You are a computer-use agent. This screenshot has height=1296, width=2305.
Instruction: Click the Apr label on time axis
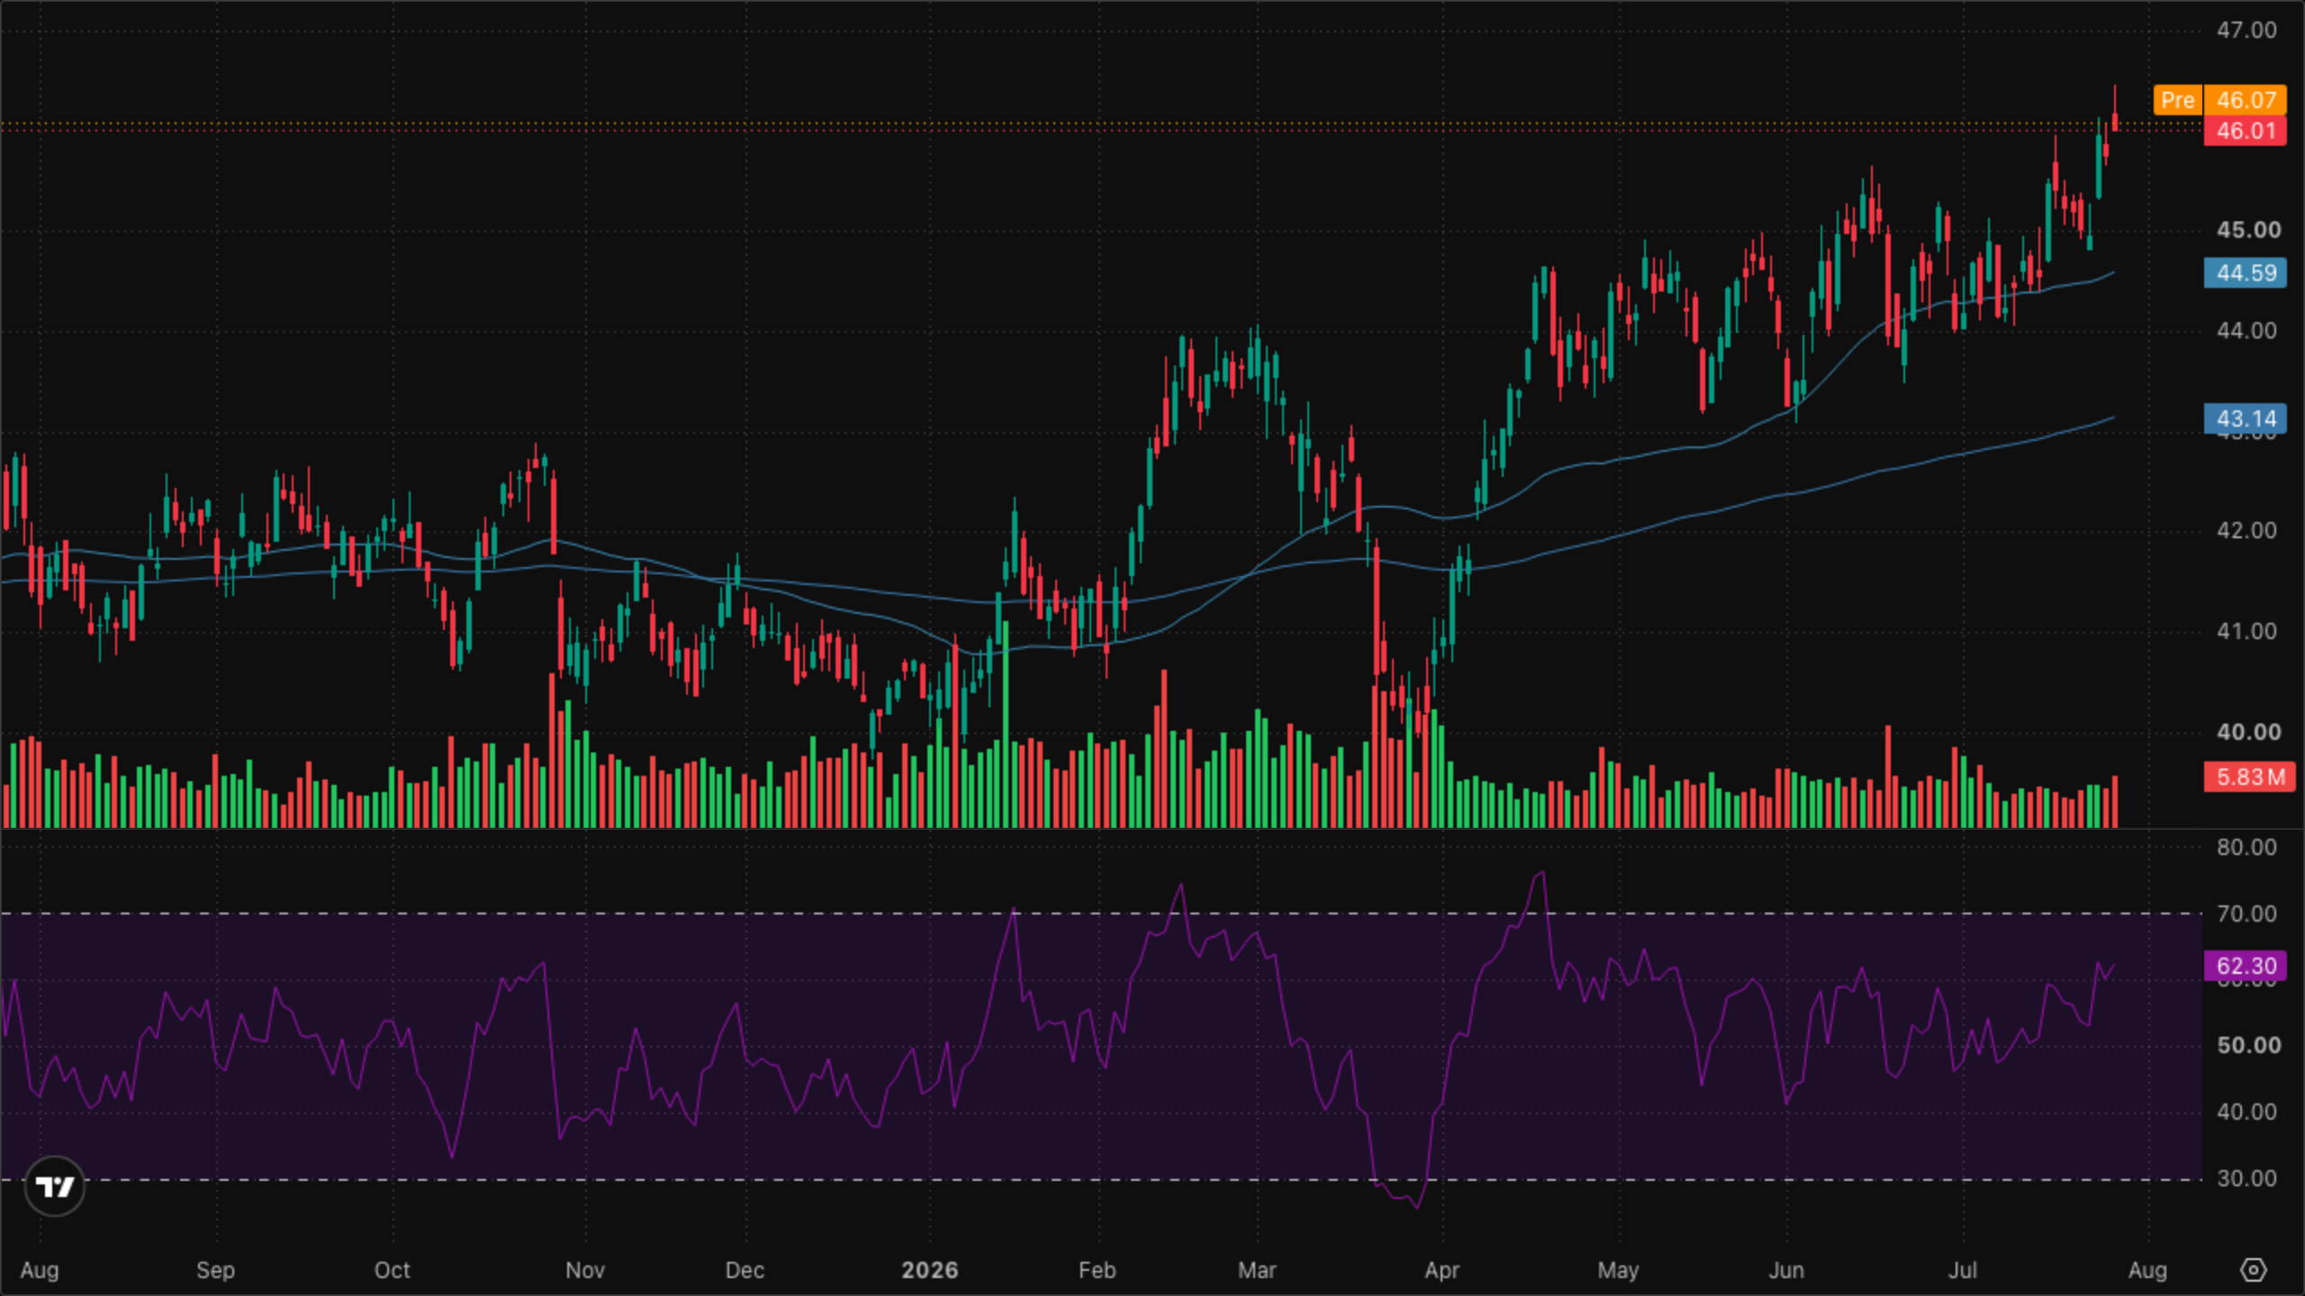coord(1442,1270)
